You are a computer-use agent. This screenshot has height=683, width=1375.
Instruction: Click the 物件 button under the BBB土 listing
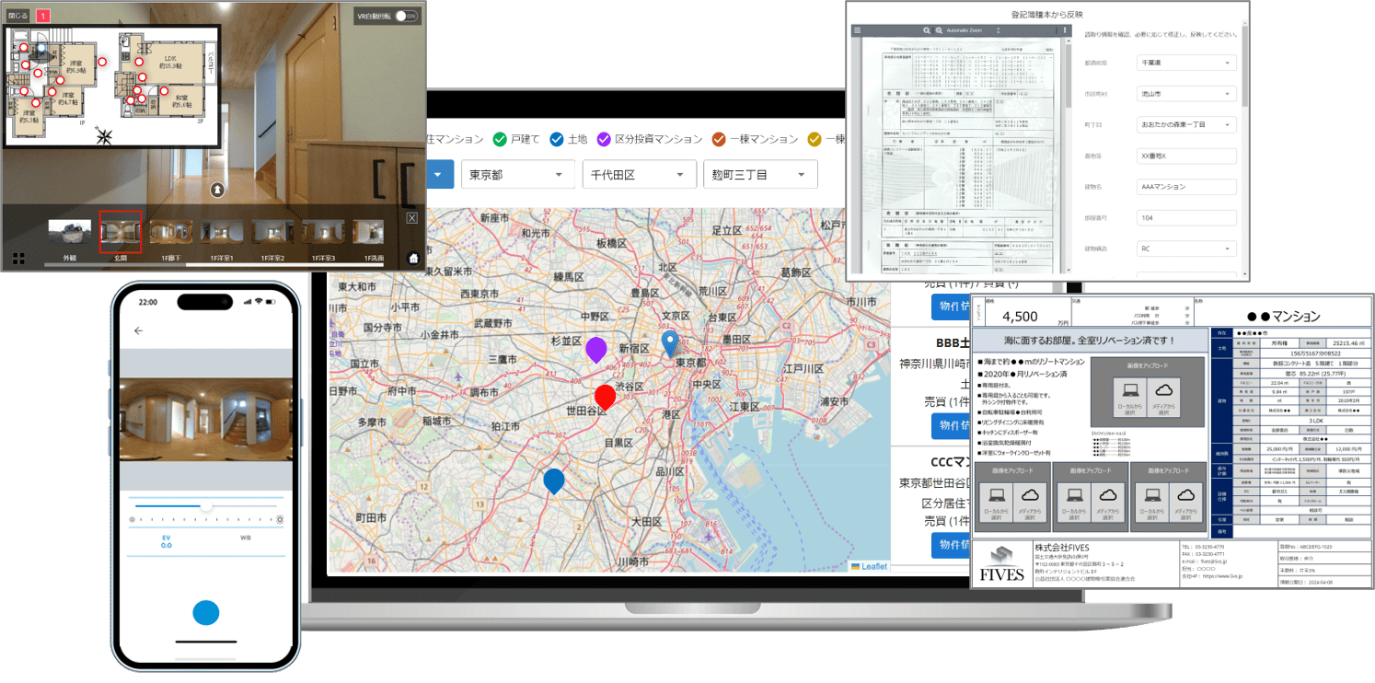[951, 426]
